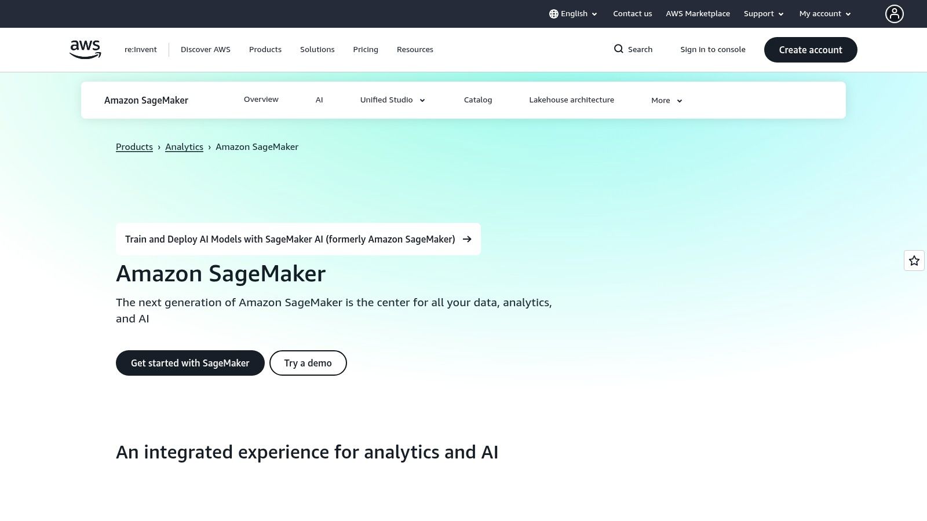Expand the My account dropdown
Screen dimensions: 927x521
[824, 13]
